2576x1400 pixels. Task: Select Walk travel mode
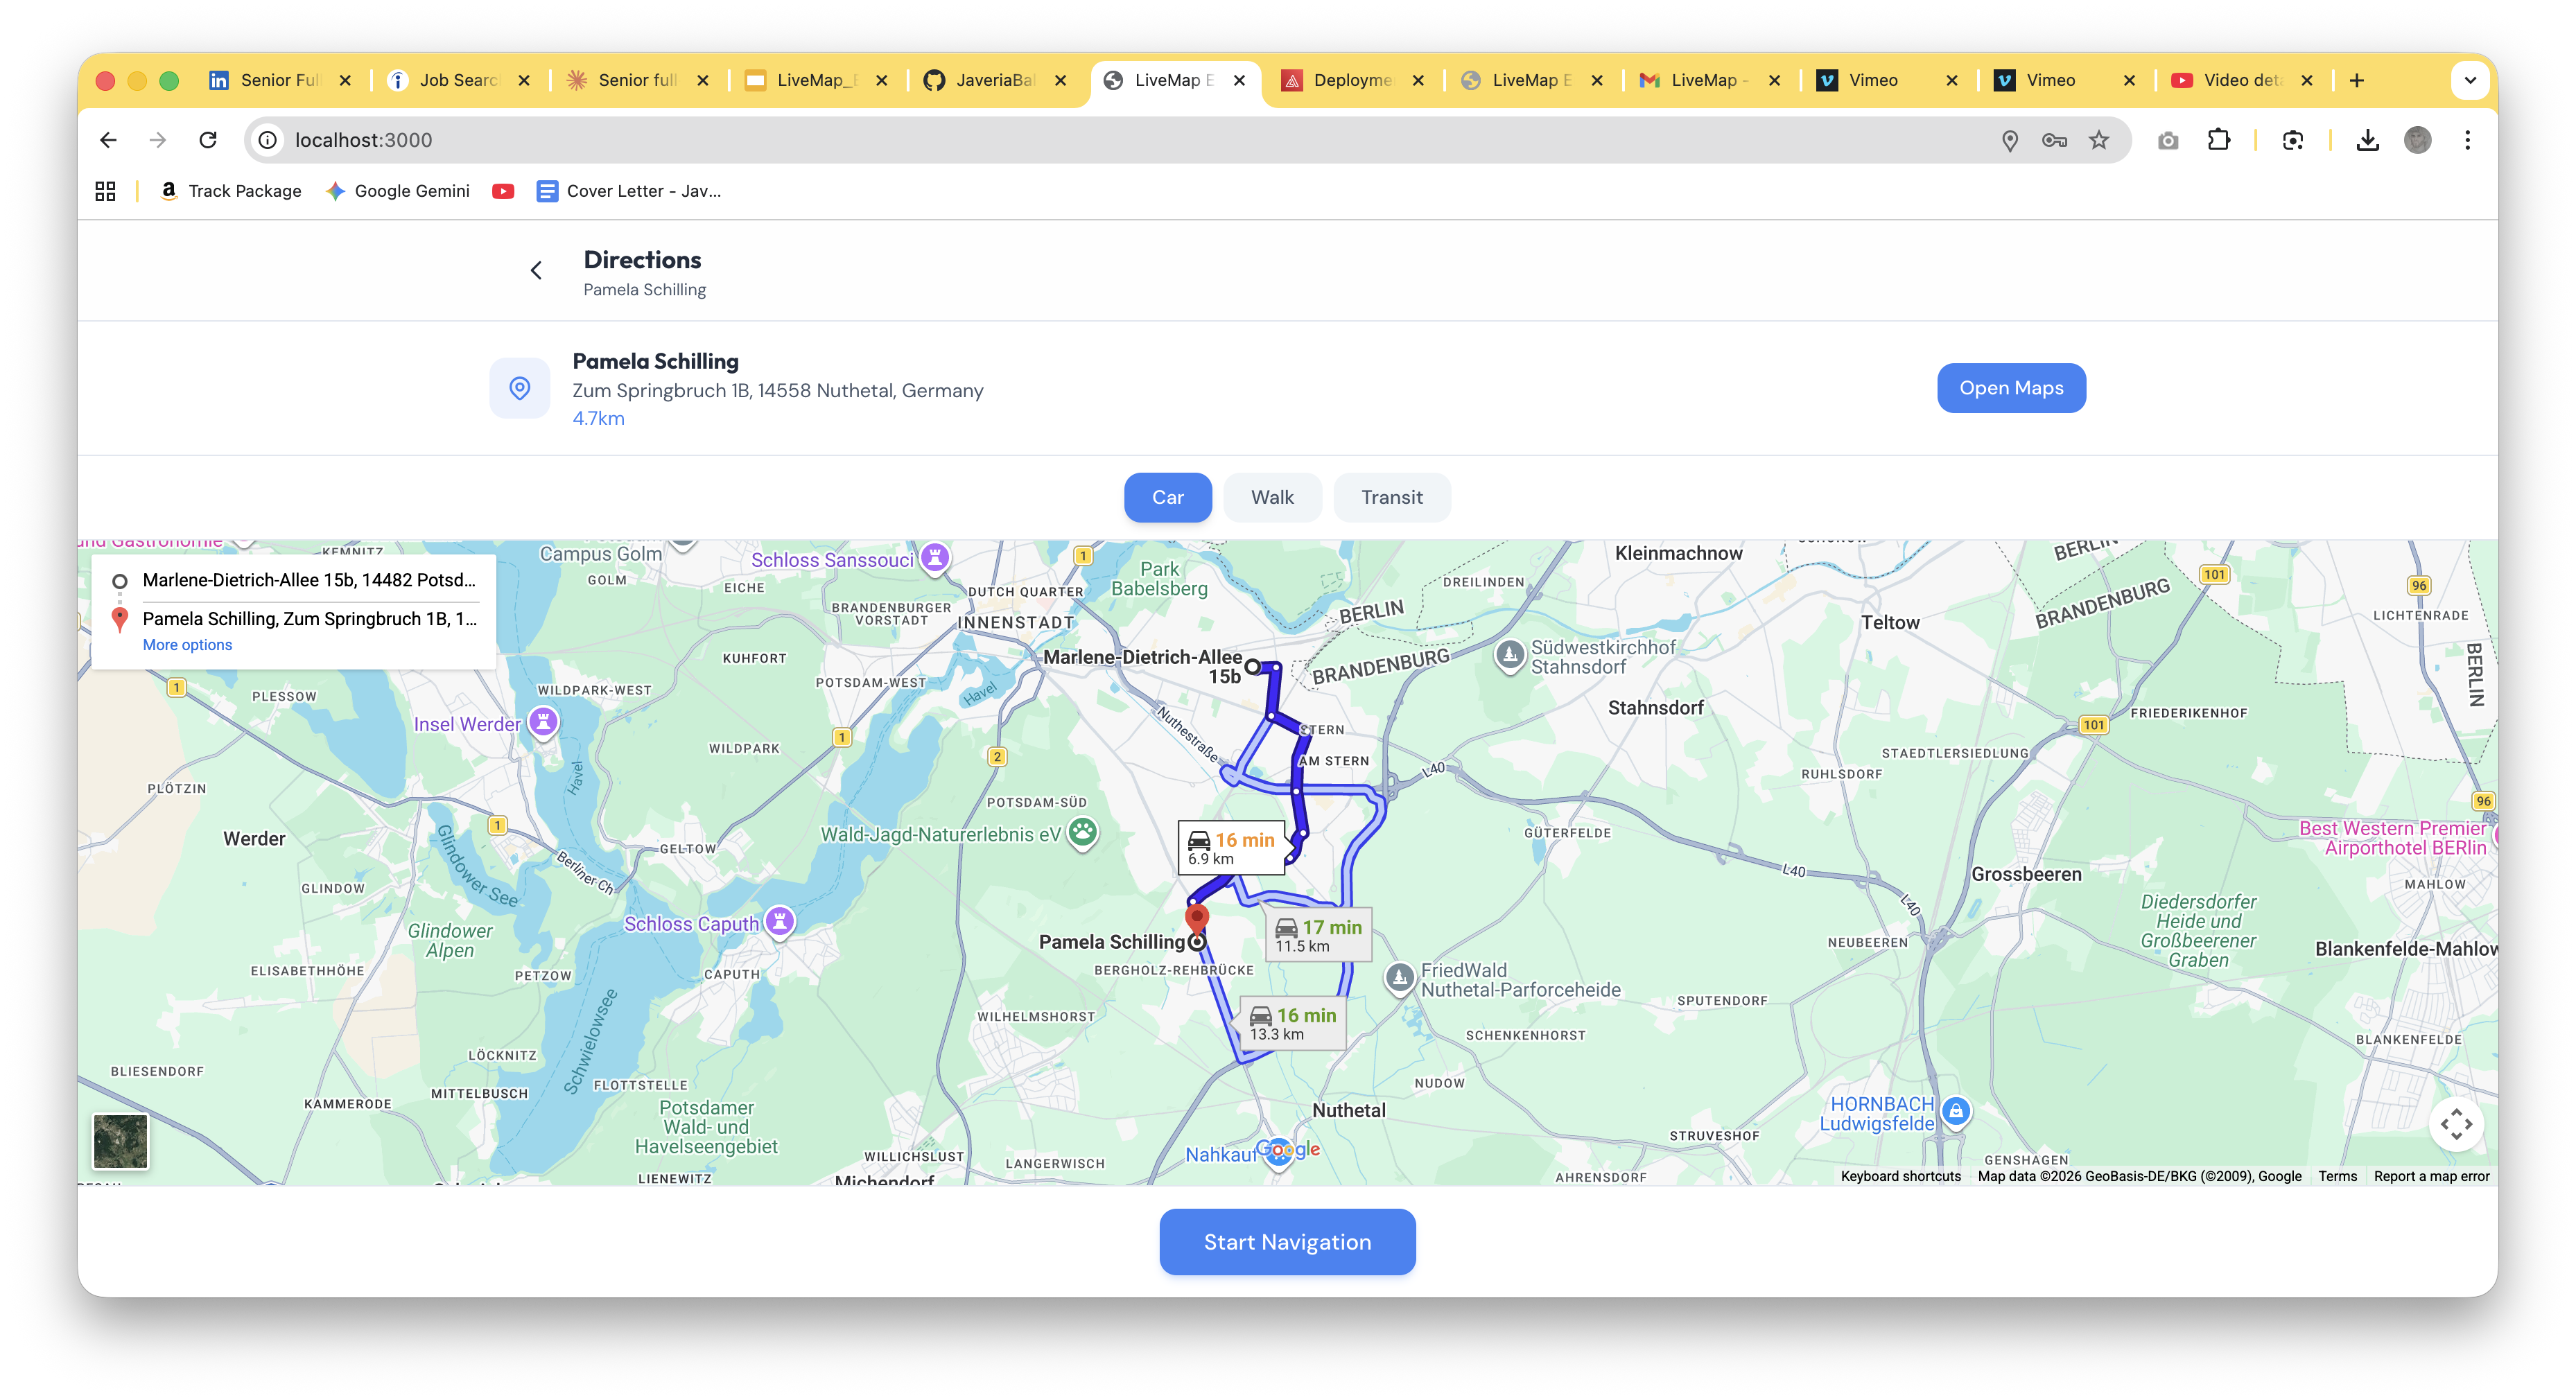tap(1272, 497)
